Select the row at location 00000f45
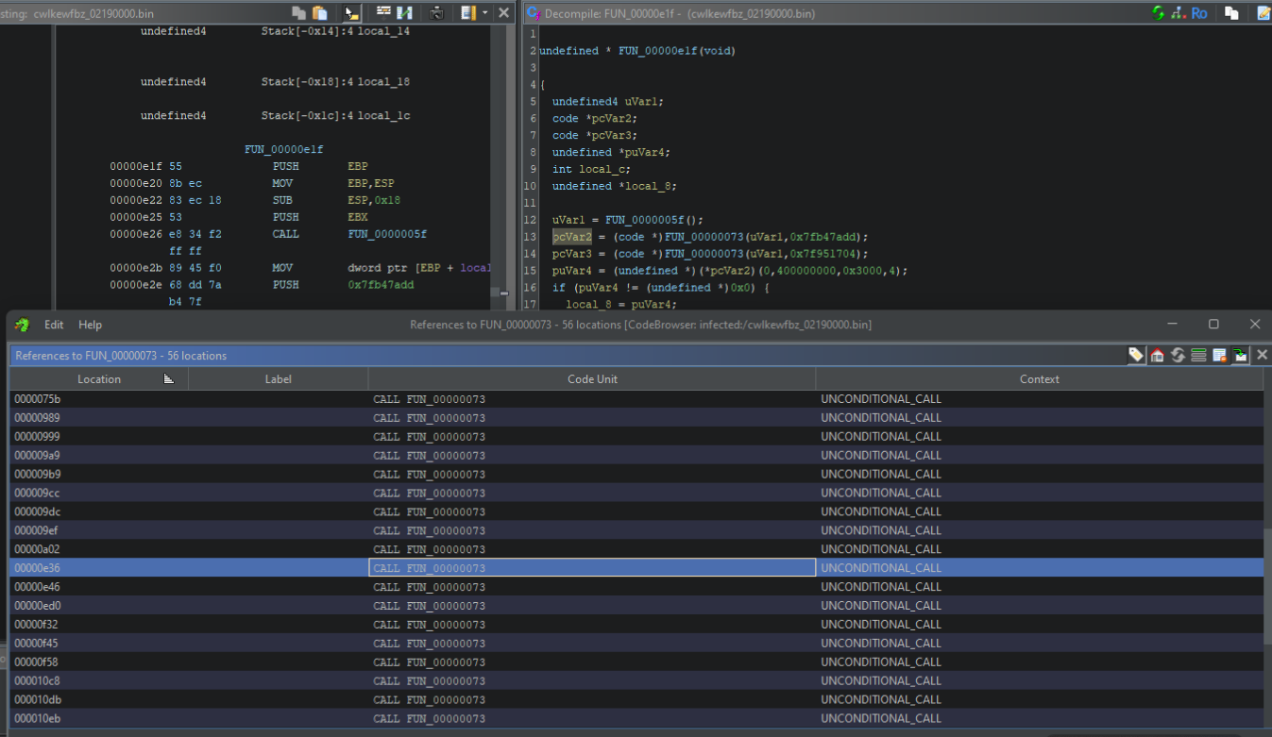The height and width of the screenshot is (737, 1272). [636, 643]
